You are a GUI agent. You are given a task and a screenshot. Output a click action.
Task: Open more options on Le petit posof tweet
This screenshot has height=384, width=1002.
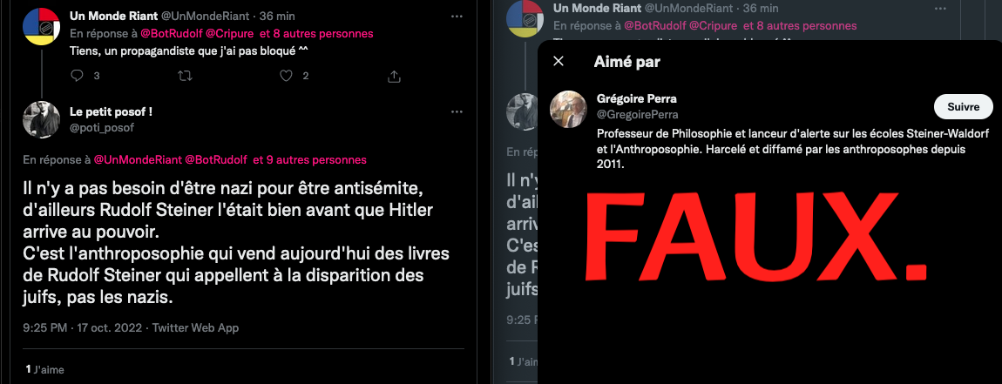pos(457,111)
